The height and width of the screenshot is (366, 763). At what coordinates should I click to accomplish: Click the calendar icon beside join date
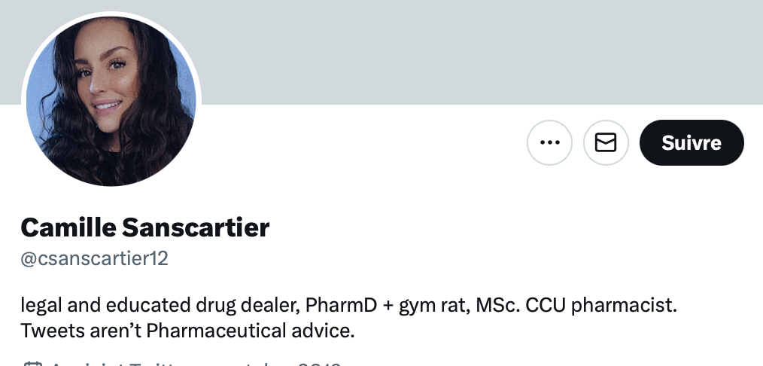(32, 363)
